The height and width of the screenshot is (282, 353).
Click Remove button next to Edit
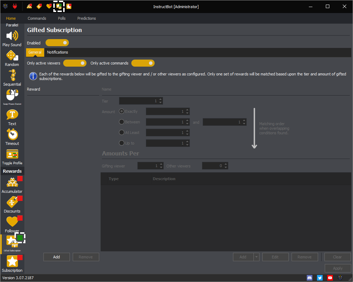[x=305, y=257]
